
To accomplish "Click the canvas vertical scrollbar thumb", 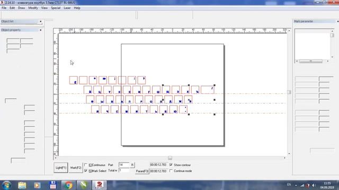I will [x=289, y=92].
